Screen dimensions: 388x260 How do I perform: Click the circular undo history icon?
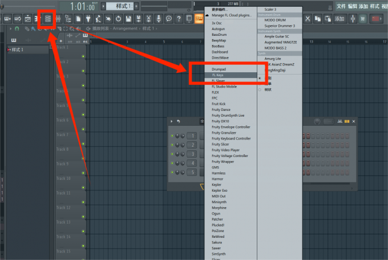pos(118,19)
